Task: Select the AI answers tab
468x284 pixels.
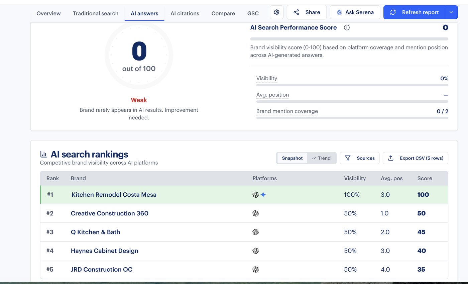Action: pos(144,14)
